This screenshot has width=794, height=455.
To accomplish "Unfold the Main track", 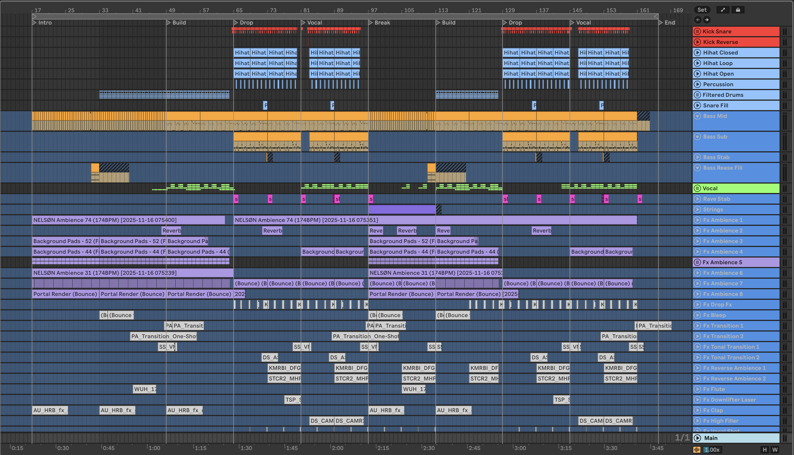I will (x=697, y=438).
